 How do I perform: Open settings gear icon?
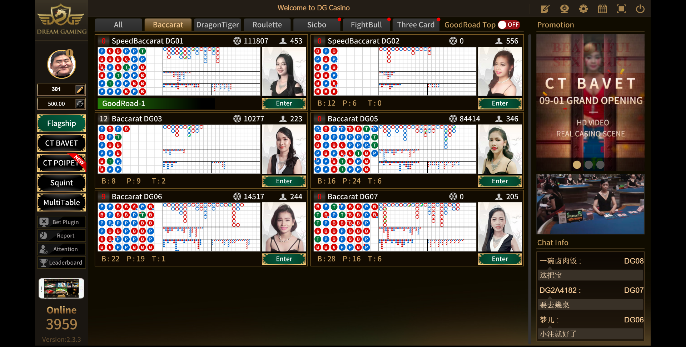pyautogui.click(x=583, y=9)
